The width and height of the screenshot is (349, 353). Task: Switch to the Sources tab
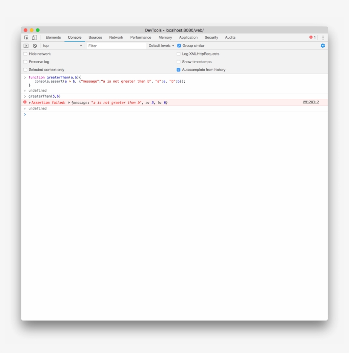(95, 37)
